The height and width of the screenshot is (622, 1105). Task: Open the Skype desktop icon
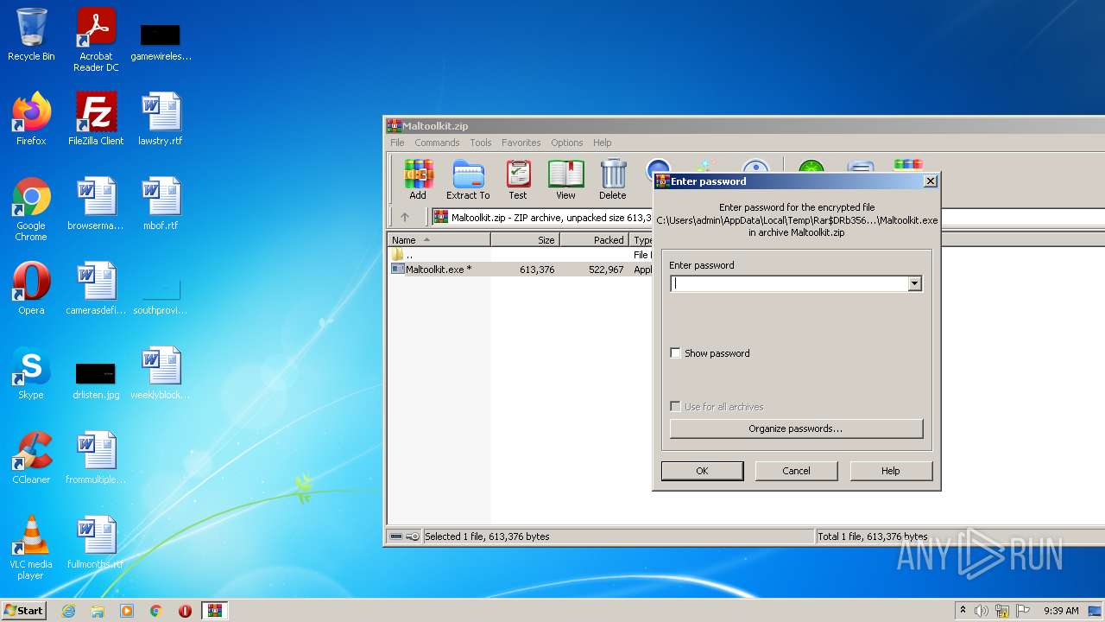pos(31,373)
